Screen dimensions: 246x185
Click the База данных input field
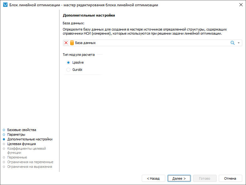[x=150, y=43]
